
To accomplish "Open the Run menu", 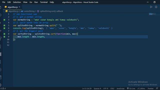I will tap(36, 2).
